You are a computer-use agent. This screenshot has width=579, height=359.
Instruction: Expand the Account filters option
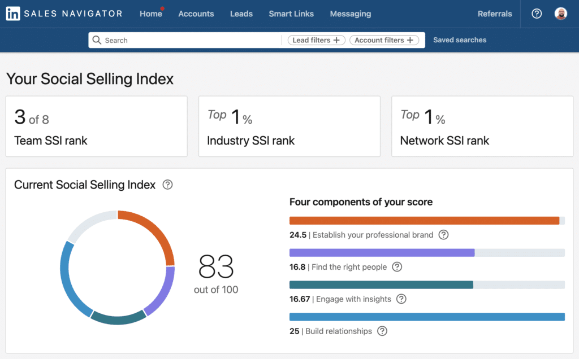point(384,40)
